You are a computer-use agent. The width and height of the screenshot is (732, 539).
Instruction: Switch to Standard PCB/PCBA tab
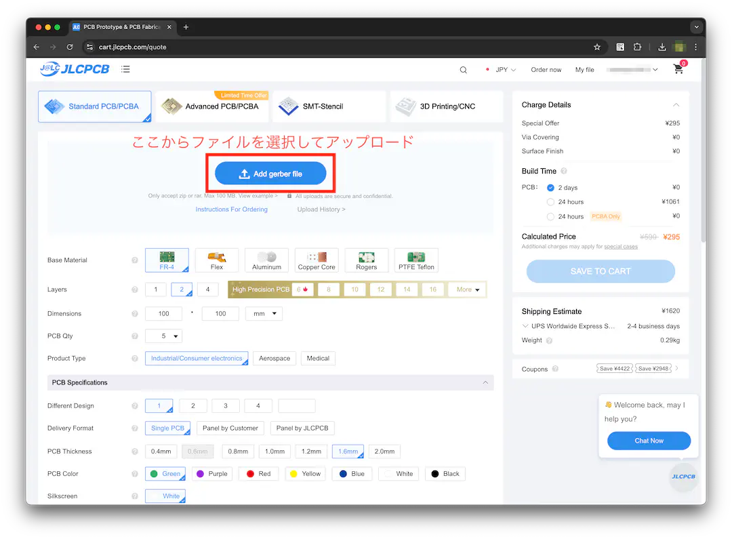tap(95, 106)
